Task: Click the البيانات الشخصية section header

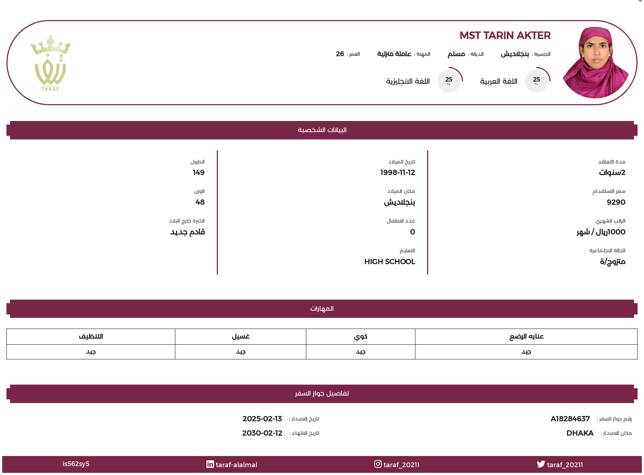Action: [x=322, y=130]
